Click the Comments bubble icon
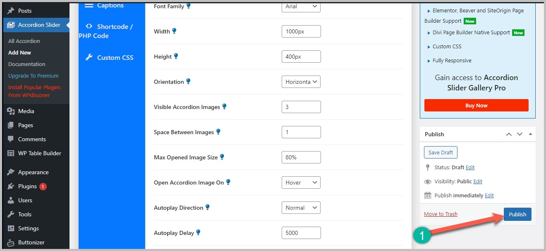Screen dimensions: 546x251 [11, 139]
